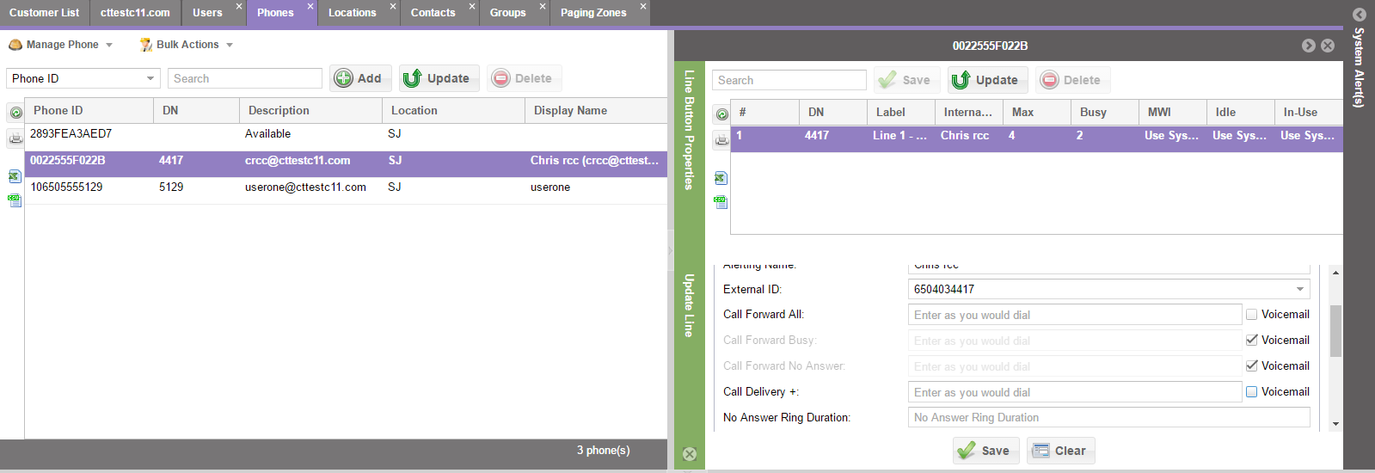The width and height of the screenshot is (1375, 473).
Task: Focus the line buttons Search field
Action: tap(789, 80)
